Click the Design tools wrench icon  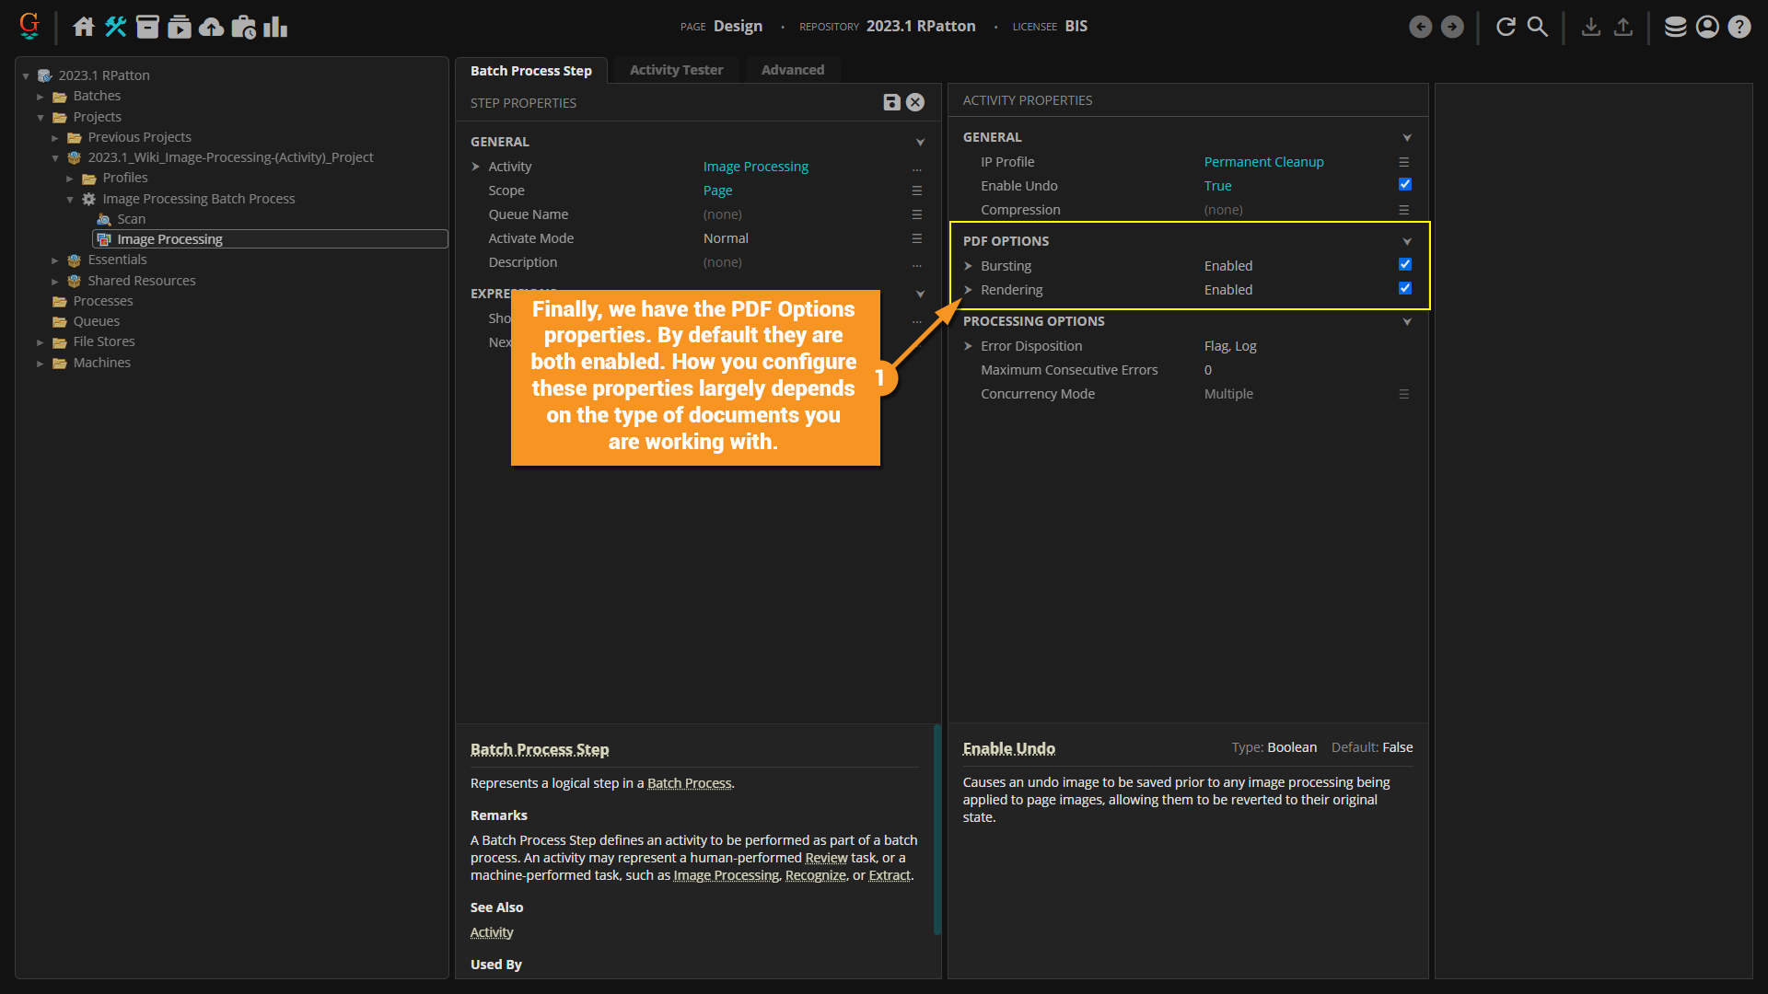(x=115, y=27)
